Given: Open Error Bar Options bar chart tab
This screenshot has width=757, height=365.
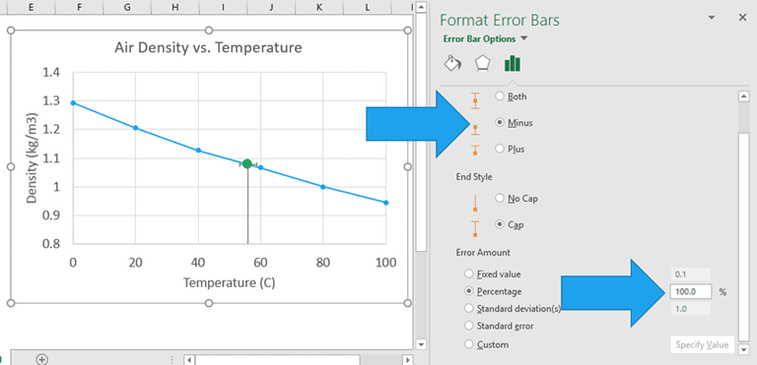Looking at the screenshot, I should pos(513,64).
